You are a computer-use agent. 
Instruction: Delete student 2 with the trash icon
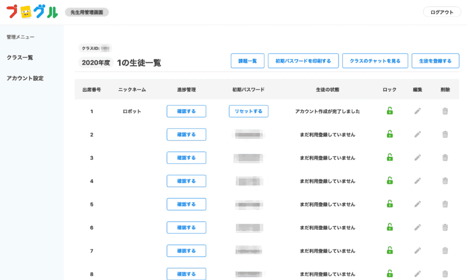pyautogui.click(x=445, y=135)
